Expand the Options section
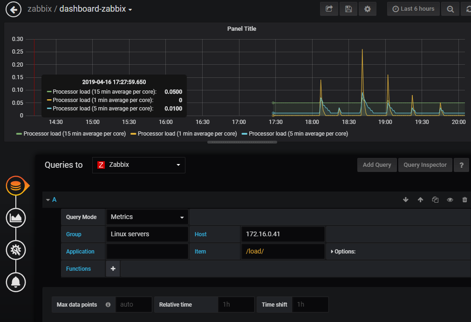The height and width of the screenshot is (322, 471). (x=343, y=252)
